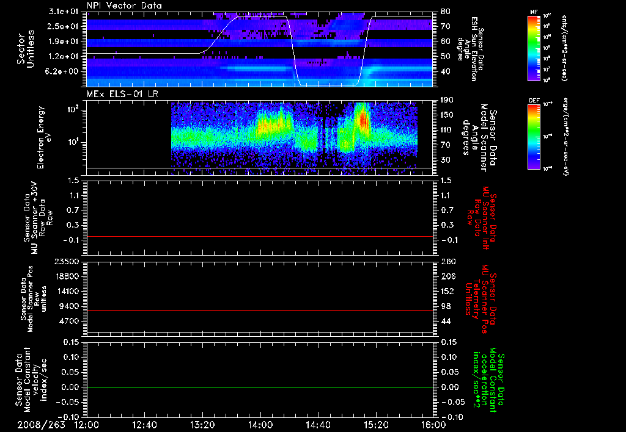Click the 2008/263 date label
Screen dimensions: 626x432
(41, 425)
